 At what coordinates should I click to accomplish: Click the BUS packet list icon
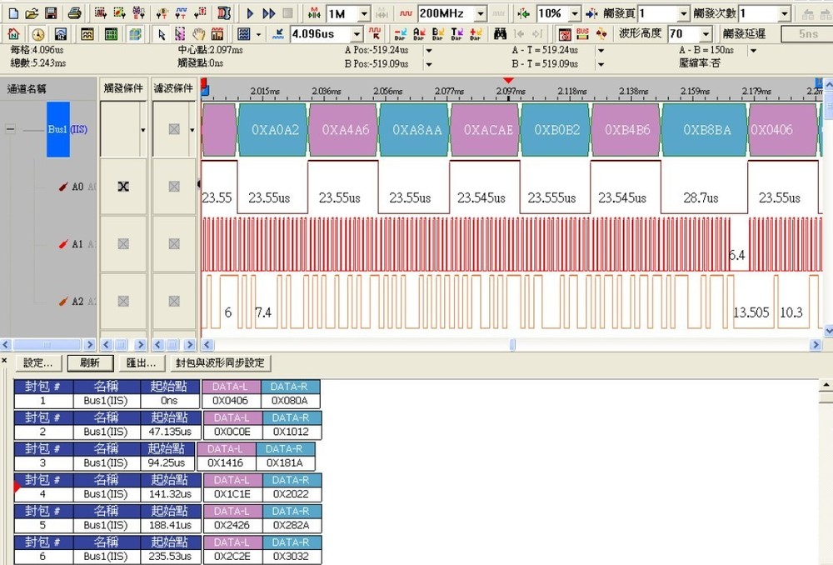[583, 34]
